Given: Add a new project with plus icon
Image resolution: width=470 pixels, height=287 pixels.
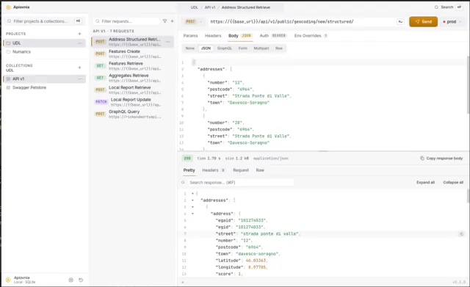Looking at the screenshot, I should click(x=79, y=34).
